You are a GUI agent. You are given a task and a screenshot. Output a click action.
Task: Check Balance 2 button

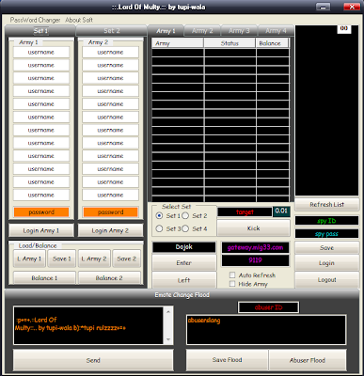tap(109, 278)
